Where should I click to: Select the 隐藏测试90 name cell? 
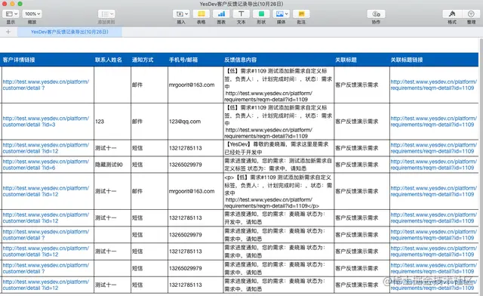[112, 165]
